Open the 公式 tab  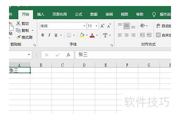pyautogui.click(x=79, y=14)
